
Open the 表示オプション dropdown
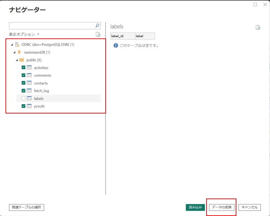click(x=24, y=34)
